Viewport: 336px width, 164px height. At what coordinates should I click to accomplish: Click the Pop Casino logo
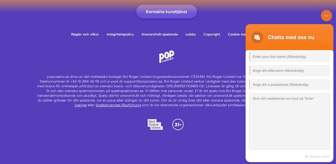pyautogui.click(x=167, y=56)
